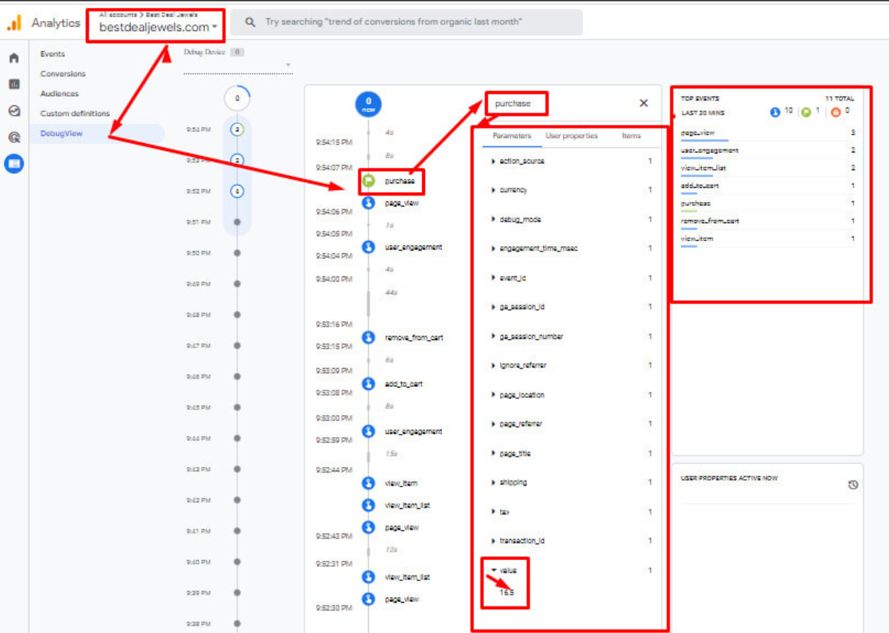Select the 9:52 PM minute marker
Screen dimensions: 889x633
(x=237, y=191)
